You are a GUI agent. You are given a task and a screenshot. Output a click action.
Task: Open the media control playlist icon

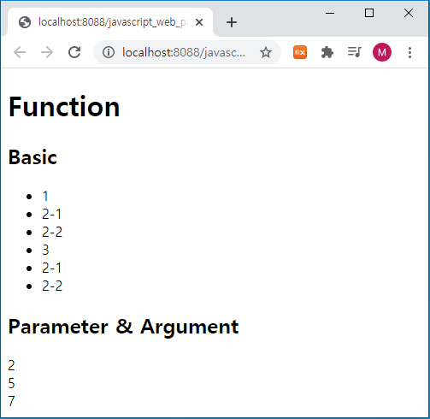point(355,52)
